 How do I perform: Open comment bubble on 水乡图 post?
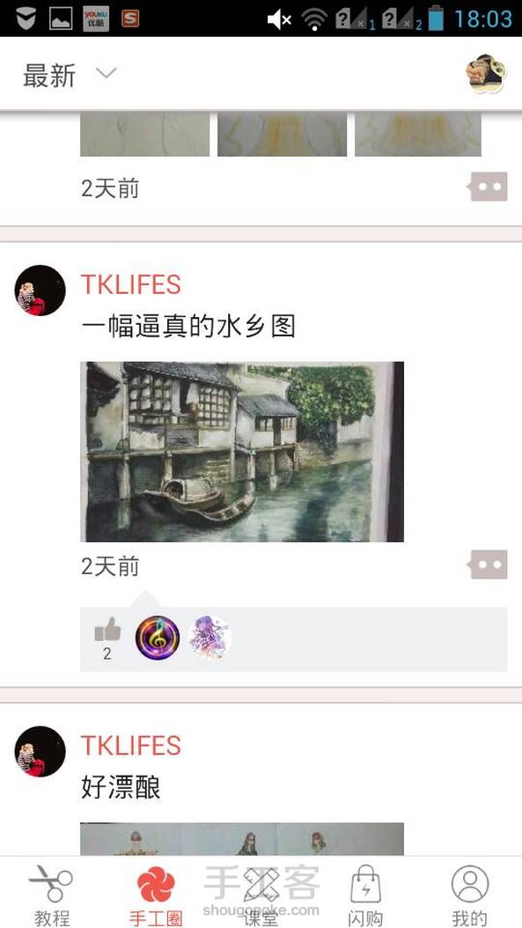pos(489,564)
